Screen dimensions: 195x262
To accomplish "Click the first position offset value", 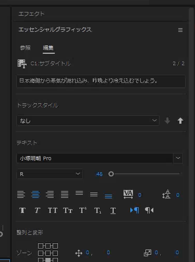I will (x=88, y=253).
